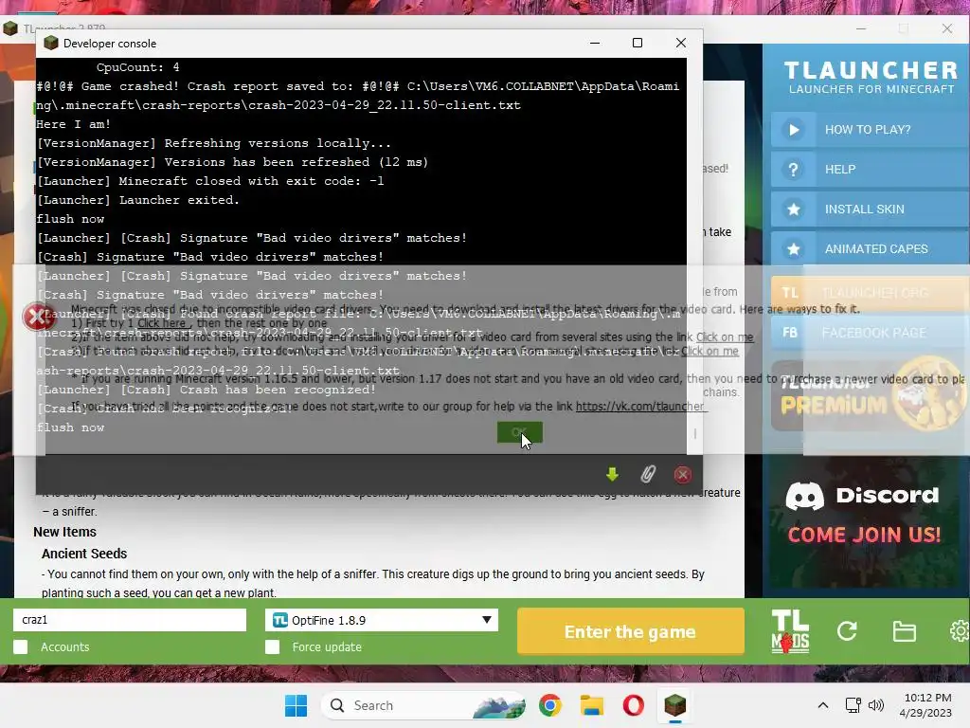
Task: Click the TLAUNCHER logo title in sidebar
Action: point(871,70)
